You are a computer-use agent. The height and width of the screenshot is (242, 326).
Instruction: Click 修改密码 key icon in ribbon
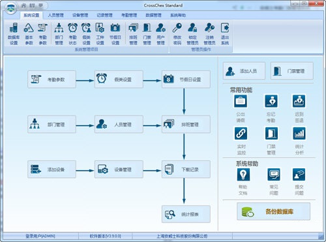tap(177, 34)
